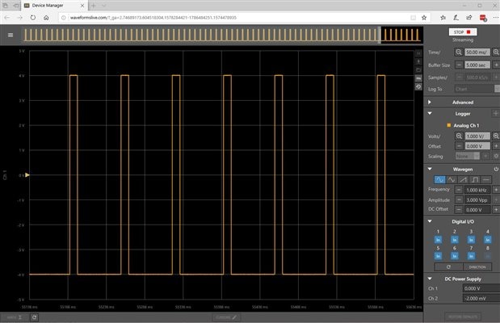This screenshot has width=500, height=323.
Task: Open the hamburger menu
Action: 10,35
